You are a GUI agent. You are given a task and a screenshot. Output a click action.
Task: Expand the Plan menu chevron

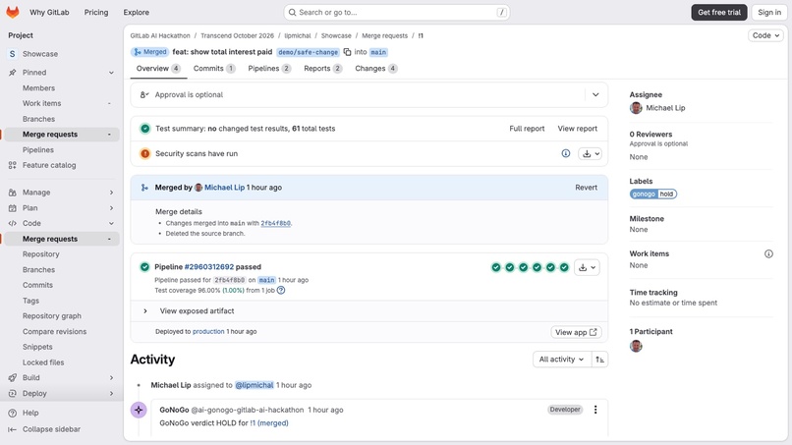point(111,208)
